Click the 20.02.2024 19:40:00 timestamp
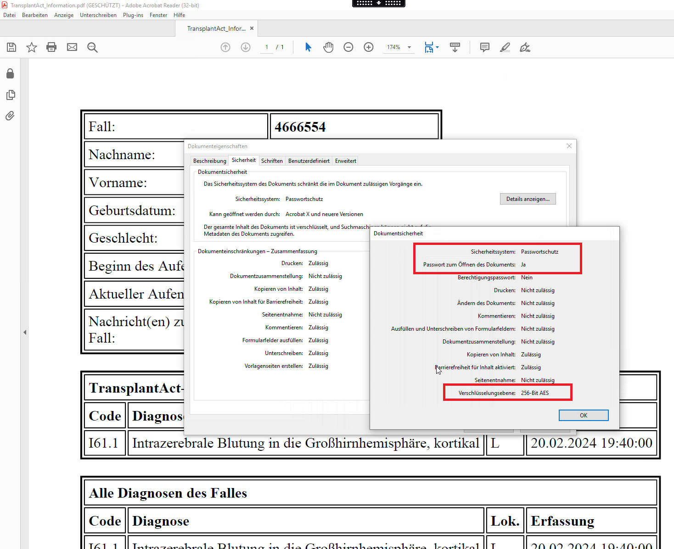 coord(592,443)
